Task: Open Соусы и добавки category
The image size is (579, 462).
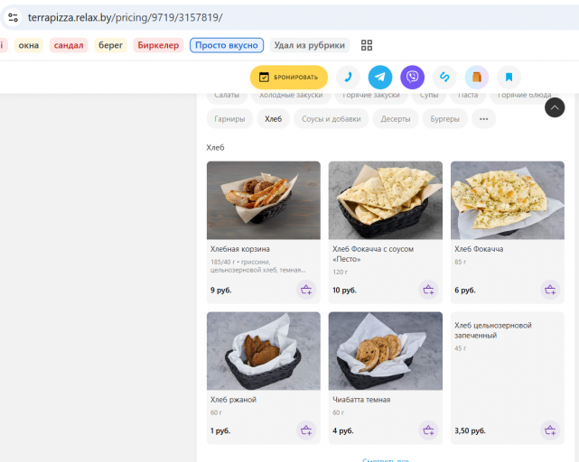Action: click(x=332, y=119)
